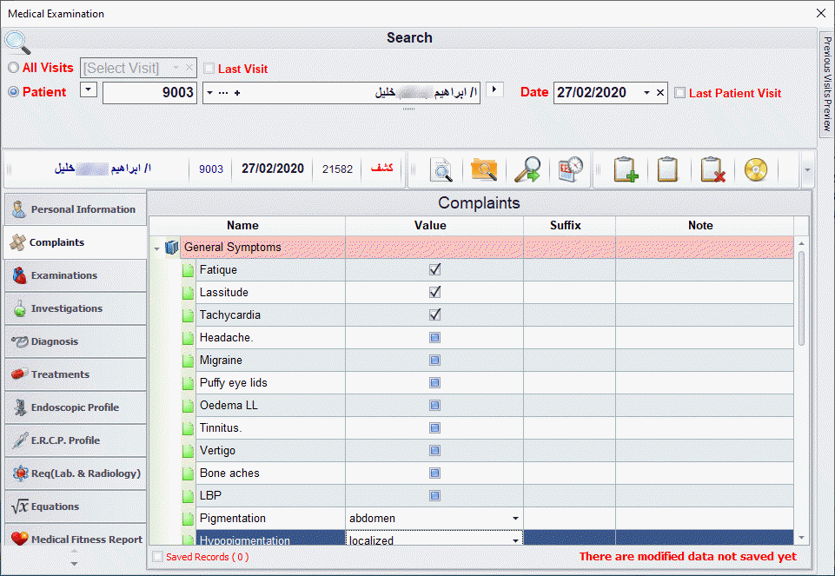Clear the date with the X button

659,93
